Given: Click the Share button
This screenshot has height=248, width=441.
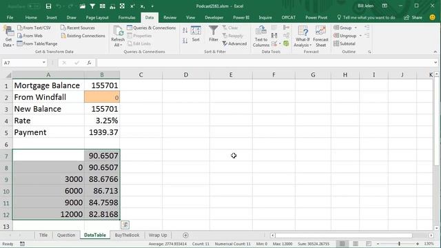Looking at the screenshot, I should (413, 17).
